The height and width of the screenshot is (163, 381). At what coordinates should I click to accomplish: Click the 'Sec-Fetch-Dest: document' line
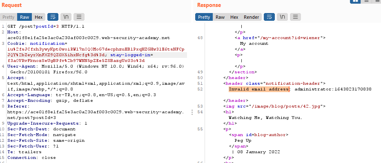point(42,129)
